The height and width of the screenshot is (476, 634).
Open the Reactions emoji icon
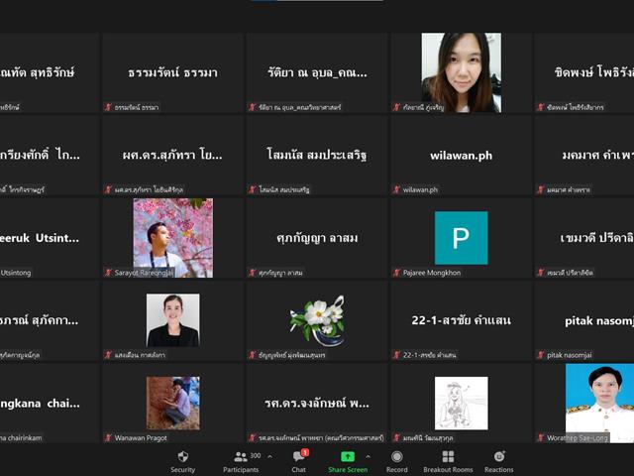[499, 456]
